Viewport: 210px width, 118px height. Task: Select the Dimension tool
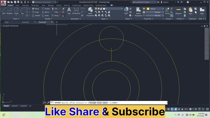click(x=76, y=11)
